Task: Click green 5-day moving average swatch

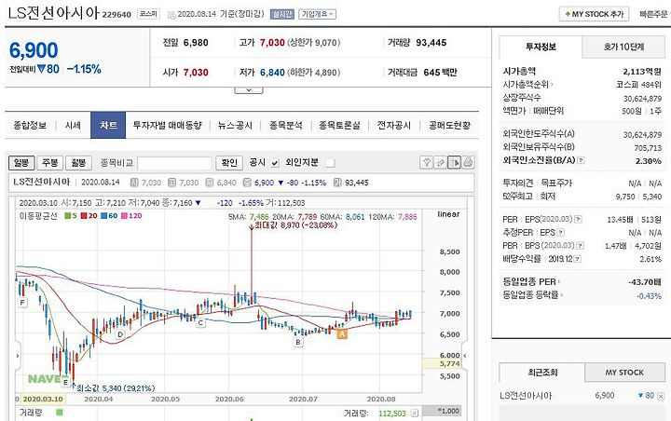Action: [x=68, y=216]
